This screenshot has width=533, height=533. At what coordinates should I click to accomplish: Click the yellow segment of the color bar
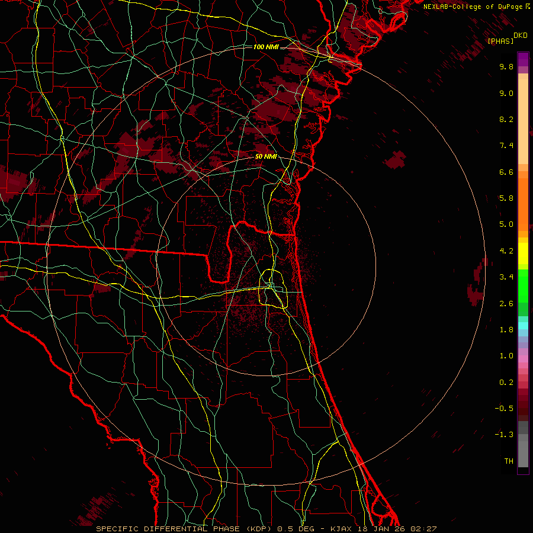523,253
